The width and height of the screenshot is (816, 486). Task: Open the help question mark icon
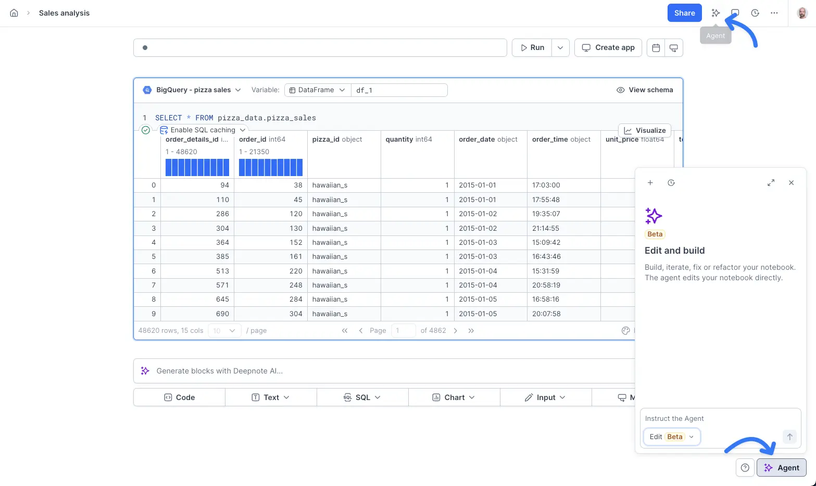[x=745, y=468]
